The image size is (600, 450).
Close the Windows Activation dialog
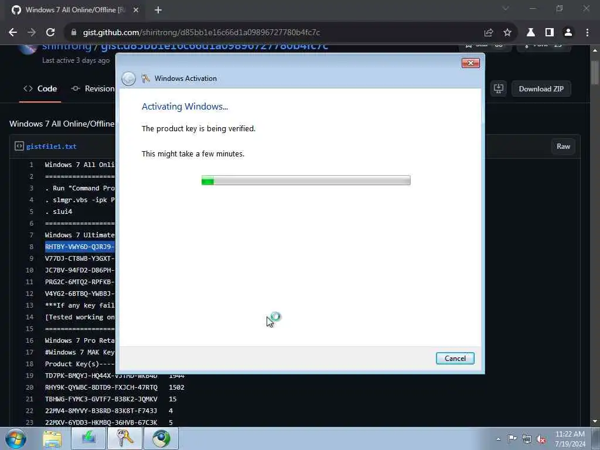[471, 63]
